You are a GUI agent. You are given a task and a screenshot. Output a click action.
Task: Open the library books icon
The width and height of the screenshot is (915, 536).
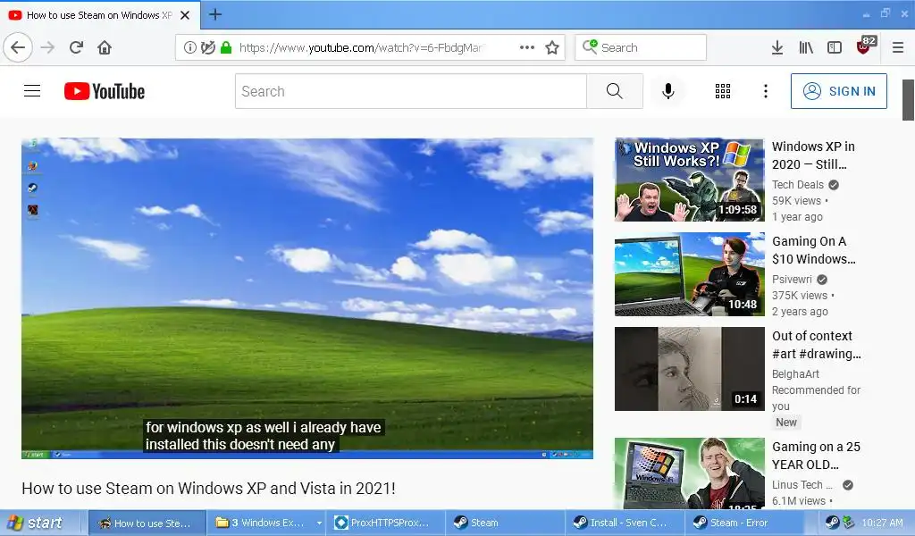tap(806, 47)
